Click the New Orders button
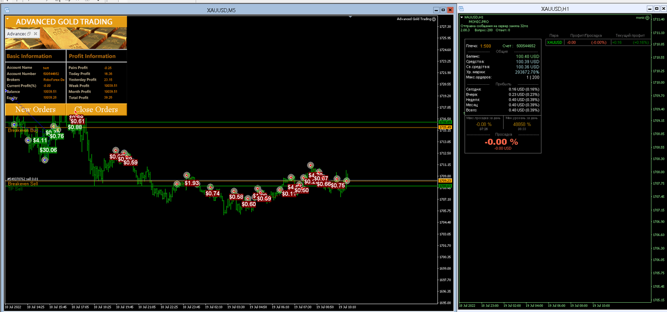The image size is (667, 312). 35,110
